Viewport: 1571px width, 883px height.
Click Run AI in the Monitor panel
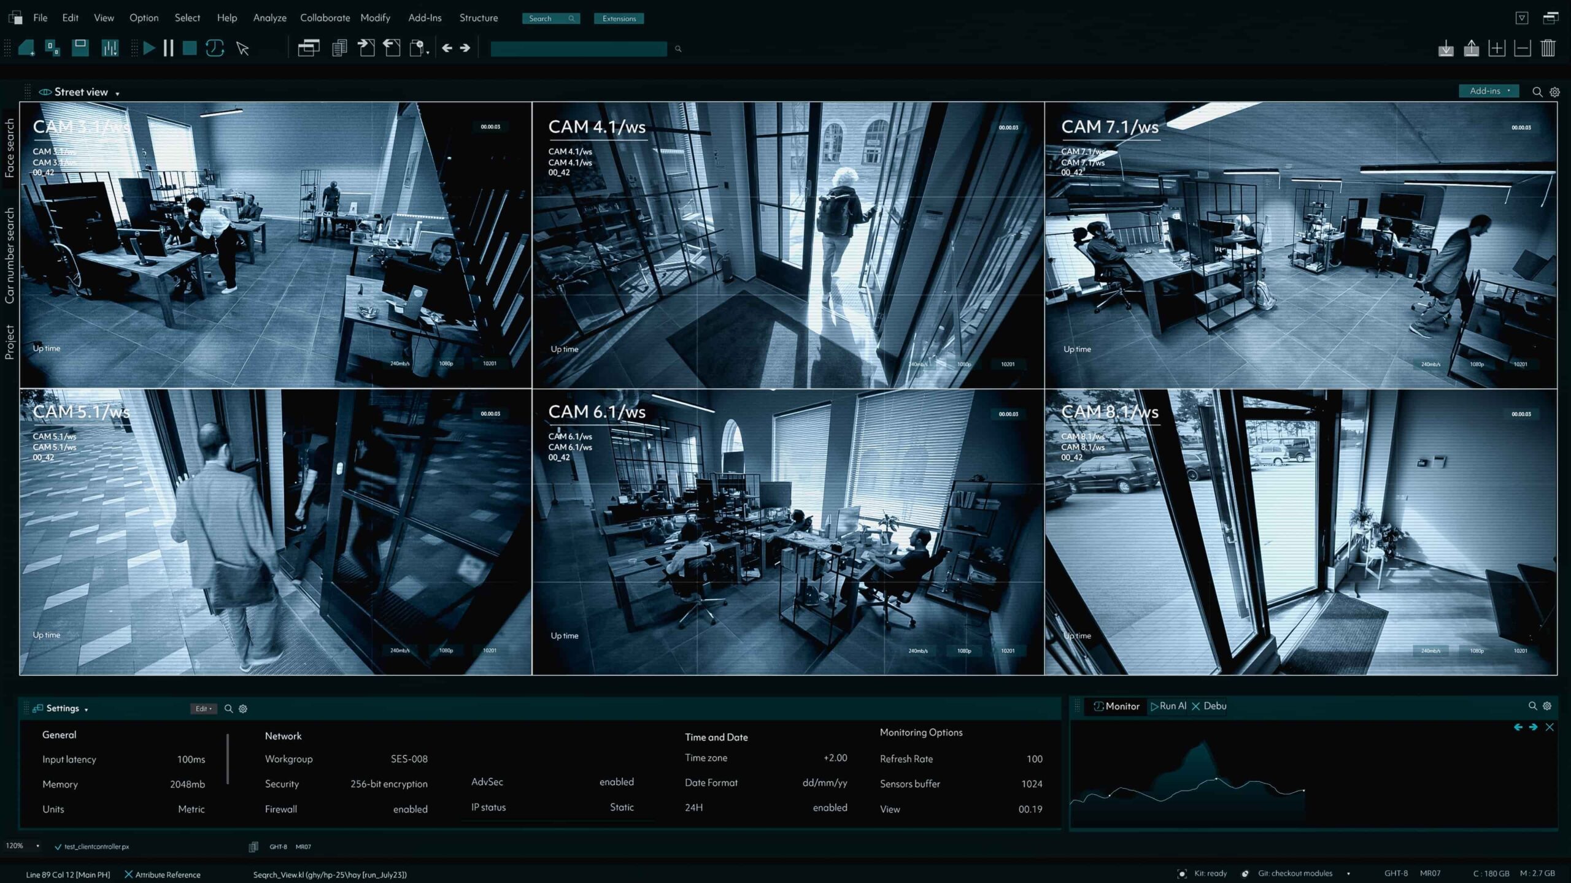[x=1169, y=706]
